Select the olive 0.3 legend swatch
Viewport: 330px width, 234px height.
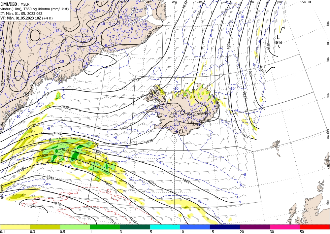tap(45, 227)
